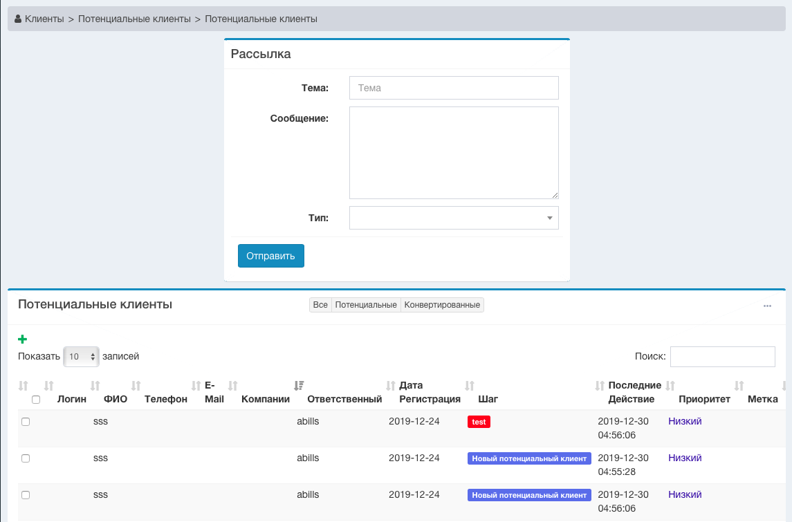Image resolution: width=792 pixels, height=522 pixels.
Task: Switch to Потенциальные filter tab
Action: [x=366, y=305]
